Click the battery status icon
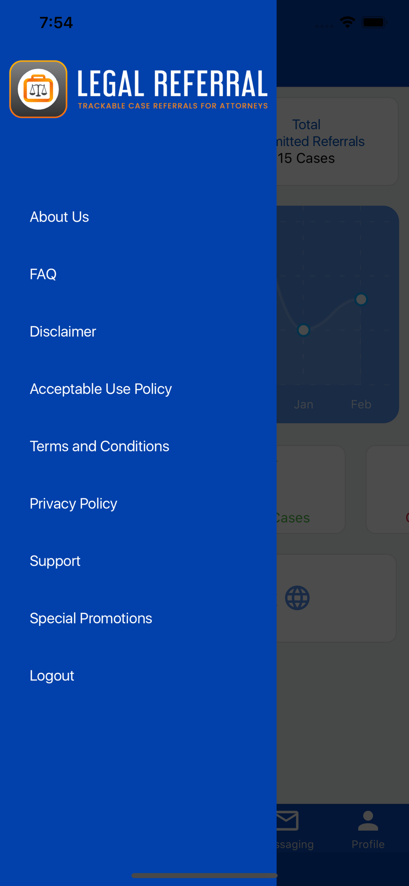 point(374,22)
